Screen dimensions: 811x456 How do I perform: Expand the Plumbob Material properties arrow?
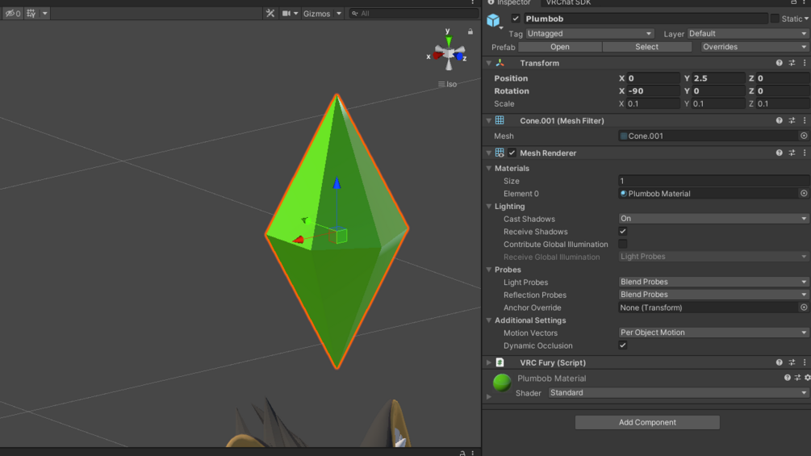tap(489, 397)
